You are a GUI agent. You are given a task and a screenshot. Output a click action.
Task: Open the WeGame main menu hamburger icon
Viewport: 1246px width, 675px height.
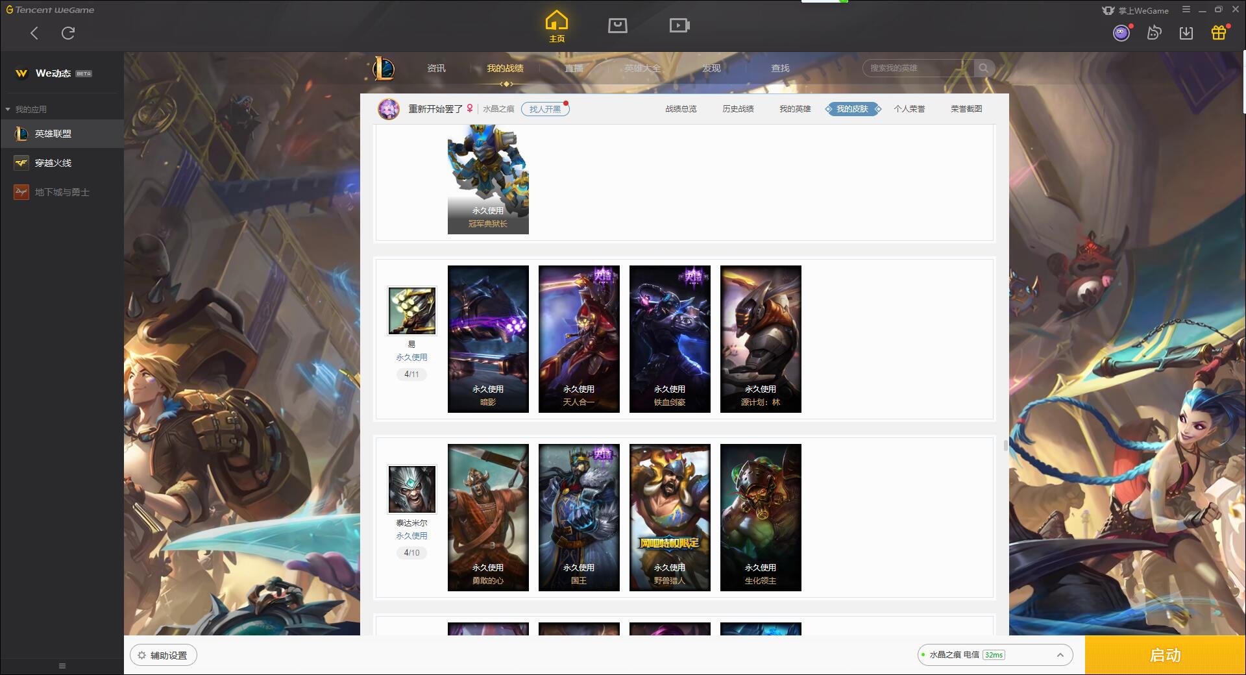coord(1186,10)
